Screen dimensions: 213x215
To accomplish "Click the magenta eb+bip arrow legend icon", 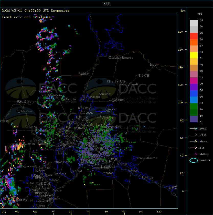I will pos(194,154).
